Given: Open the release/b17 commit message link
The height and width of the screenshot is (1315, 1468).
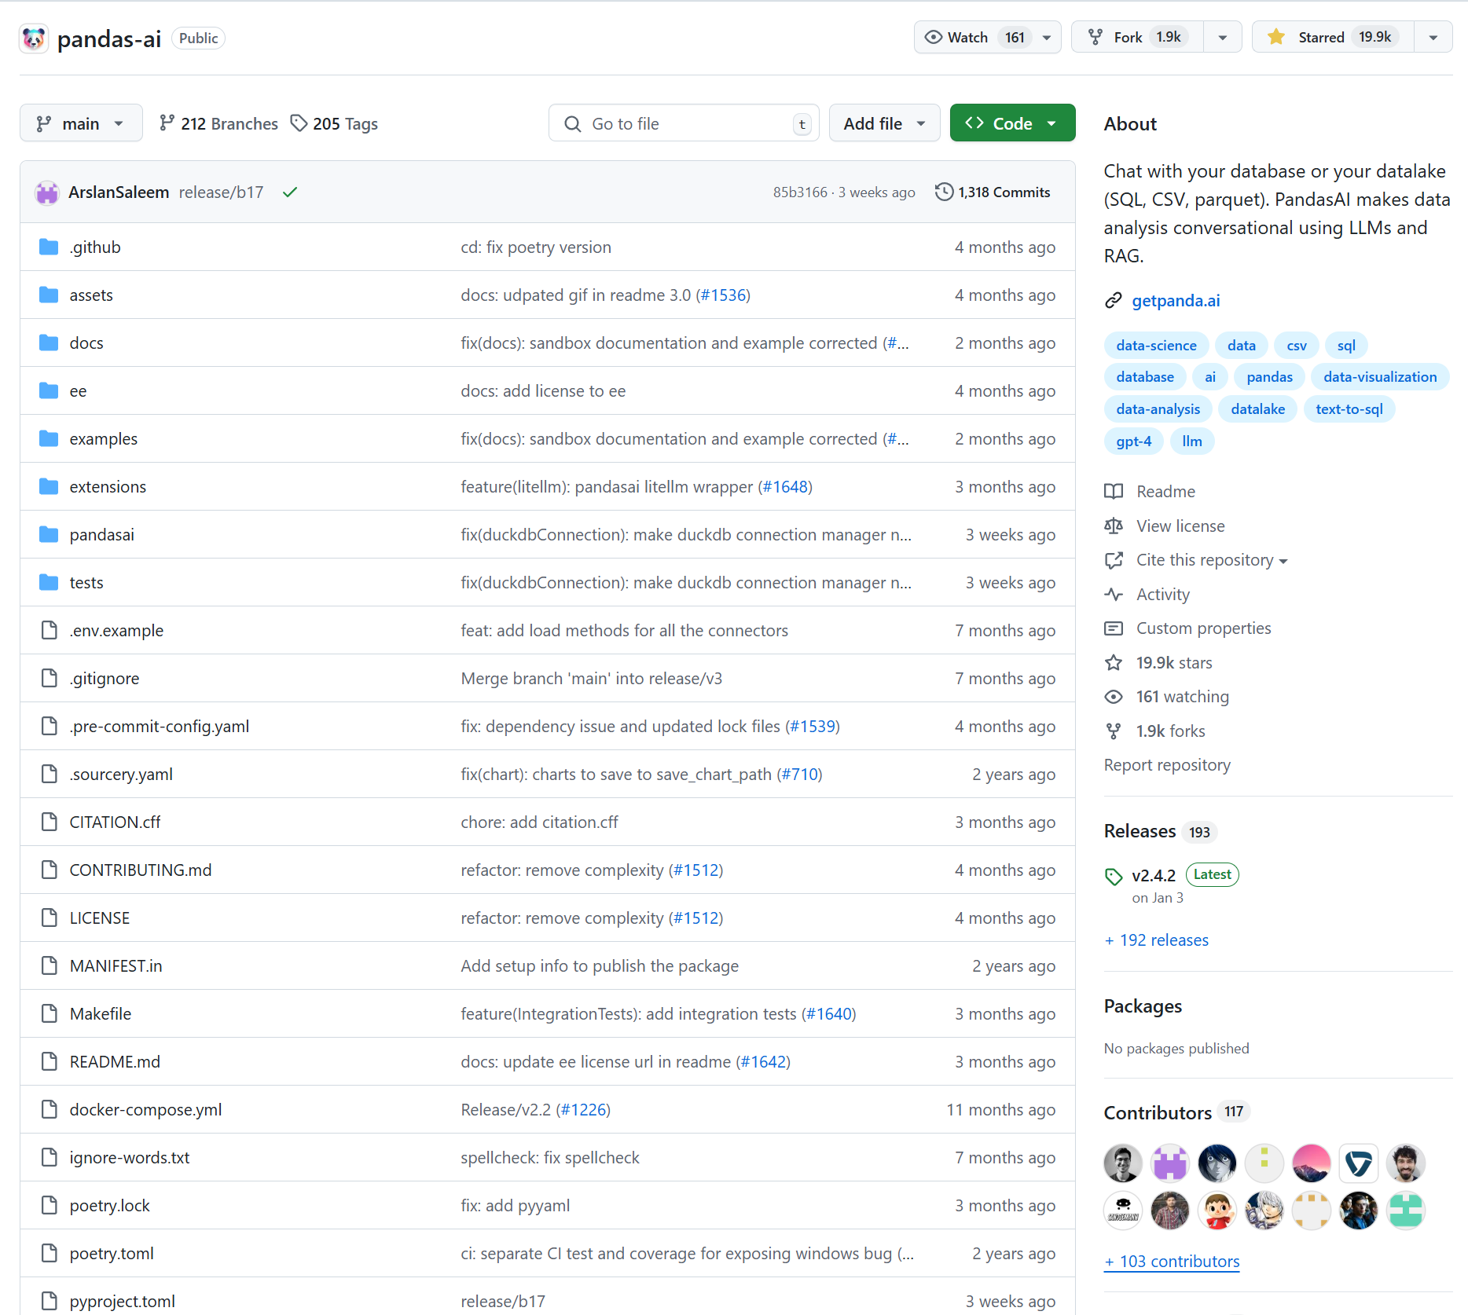Looking at the screenshot, I should (221, 192).
